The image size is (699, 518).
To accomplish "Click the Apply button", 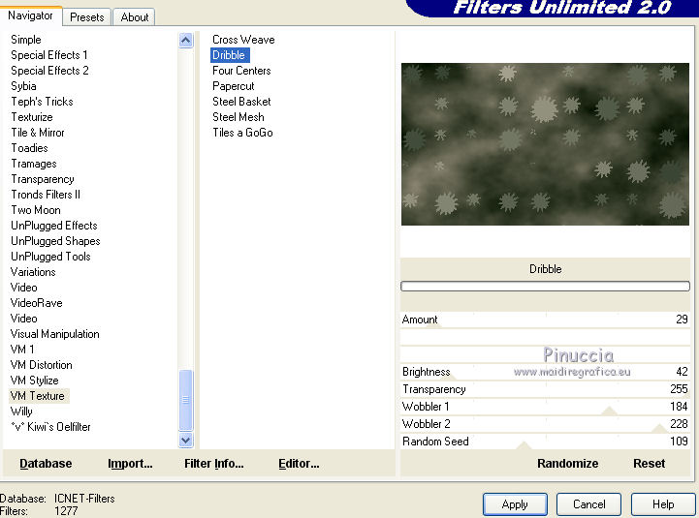I will (x=515, y=504).
